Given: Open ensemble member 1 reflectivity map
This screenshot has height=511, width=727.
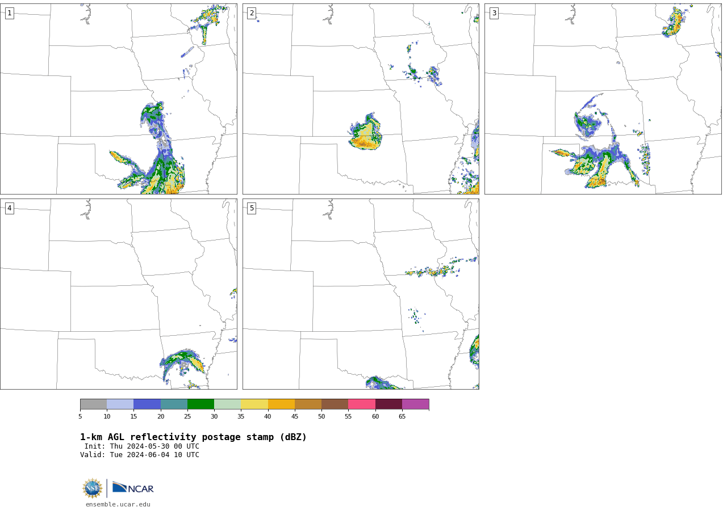Looking at the screenshot, I should coord(119,99).
